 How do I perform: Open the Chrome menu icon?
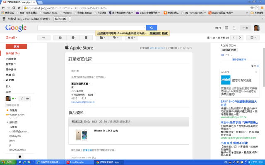(262, 8)
